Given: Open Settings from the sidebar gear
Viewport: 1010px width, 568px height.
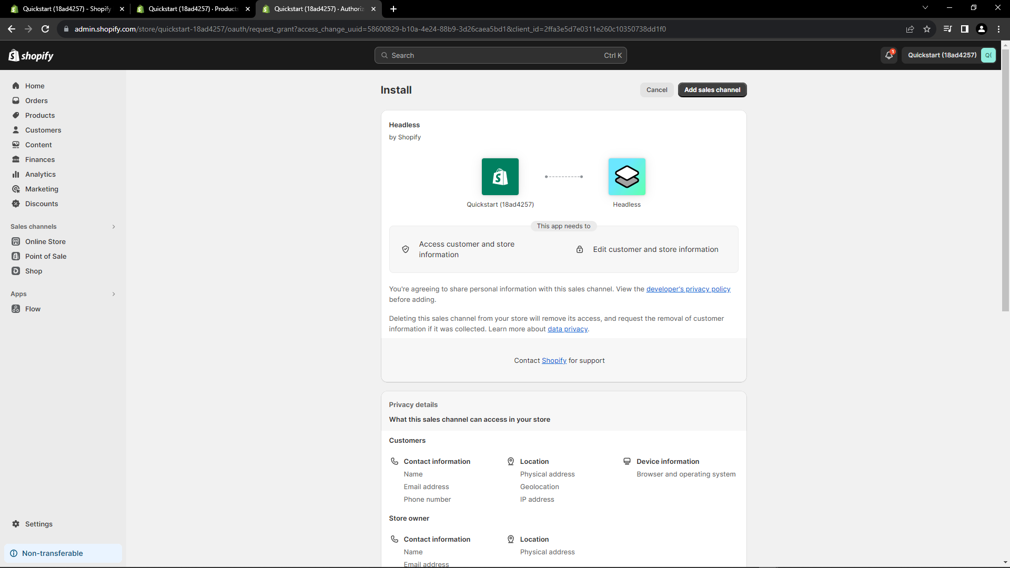Looking at the screenshot, I should [x=38, y=524].
